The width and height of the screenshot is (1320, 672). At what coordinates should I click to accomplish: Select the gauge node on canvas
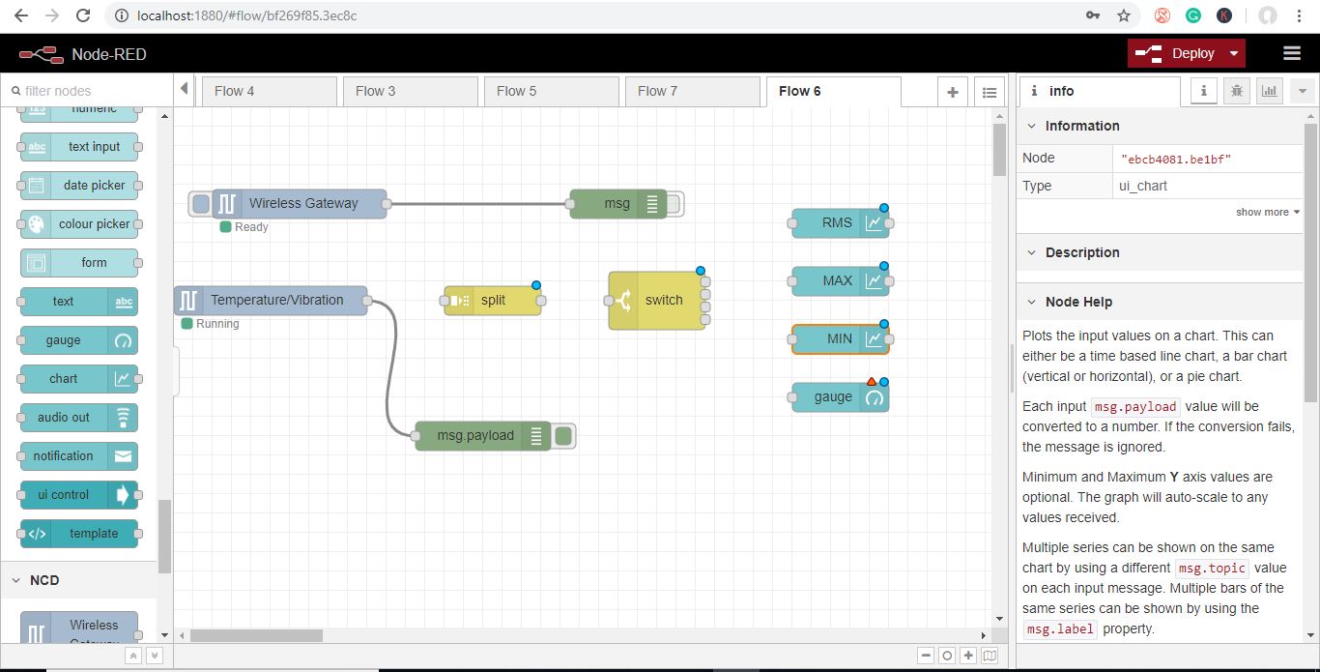click(841, 397)
